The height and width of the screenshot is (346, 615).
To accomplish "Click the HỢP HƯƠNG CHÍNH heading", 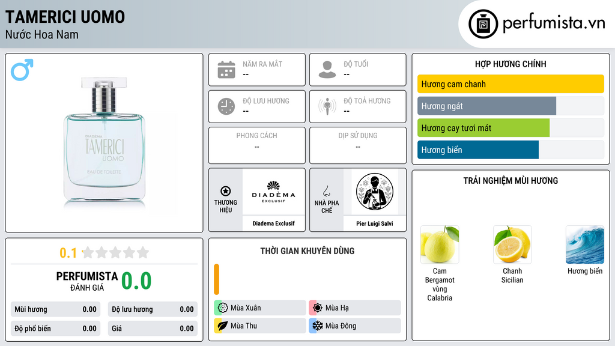I will tap(510, 64).
